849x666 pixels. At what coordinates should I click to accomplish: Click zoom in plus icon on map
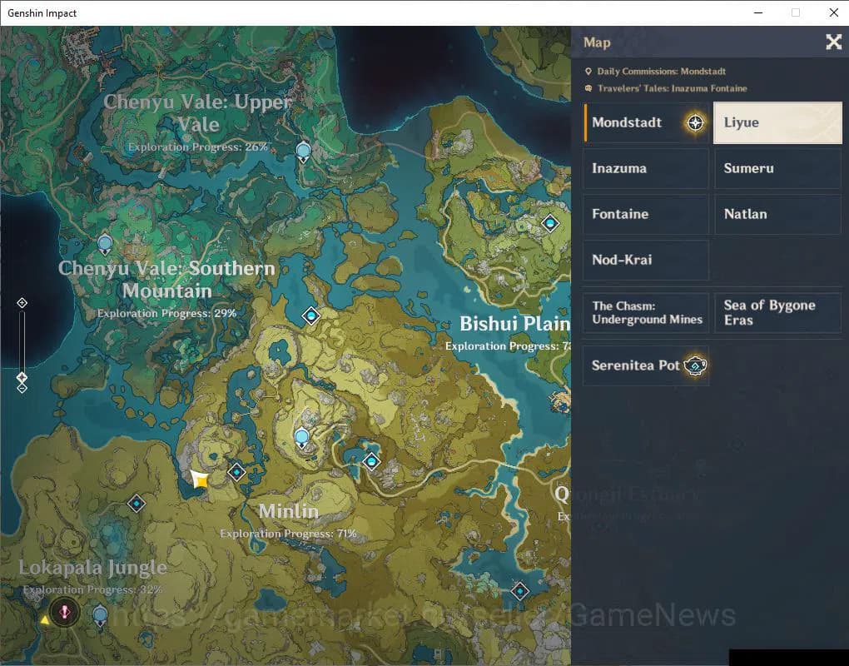coord(22,303)
